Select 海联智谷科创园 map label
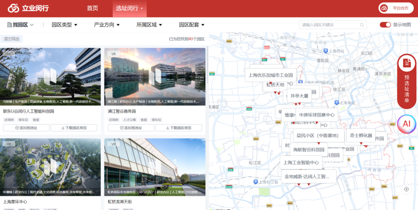This screenshot has height=210, width=418. click(309, 150)
